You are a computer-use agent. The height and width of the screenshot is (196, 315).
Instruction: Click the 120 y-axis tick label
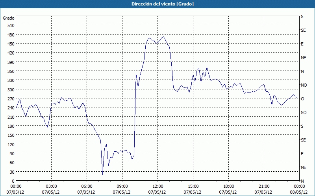click(11, 144)
